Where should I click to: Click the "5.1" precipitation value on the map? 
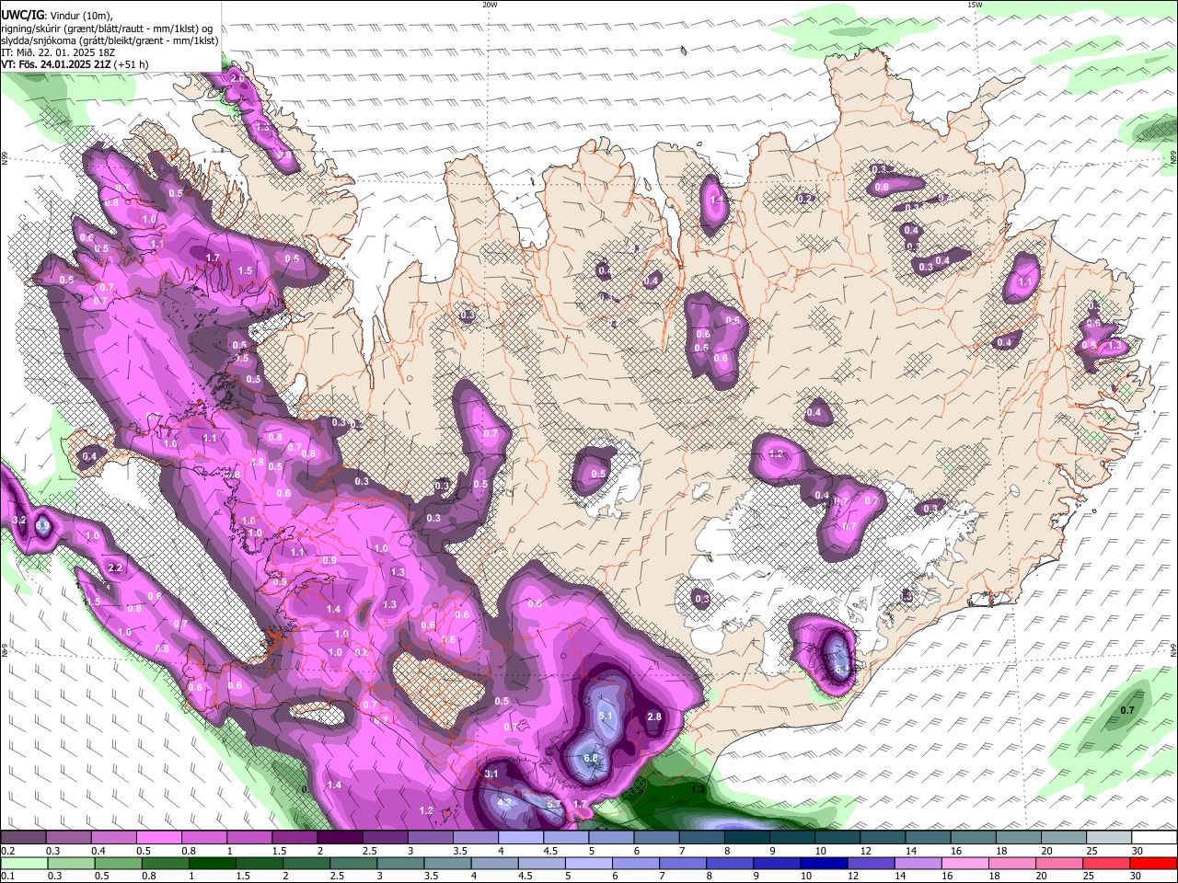click(605, 716)
